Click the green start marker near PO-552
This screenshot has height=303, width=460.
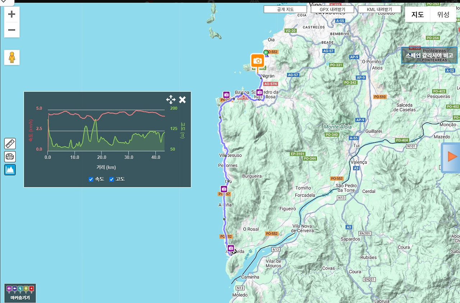266,53
